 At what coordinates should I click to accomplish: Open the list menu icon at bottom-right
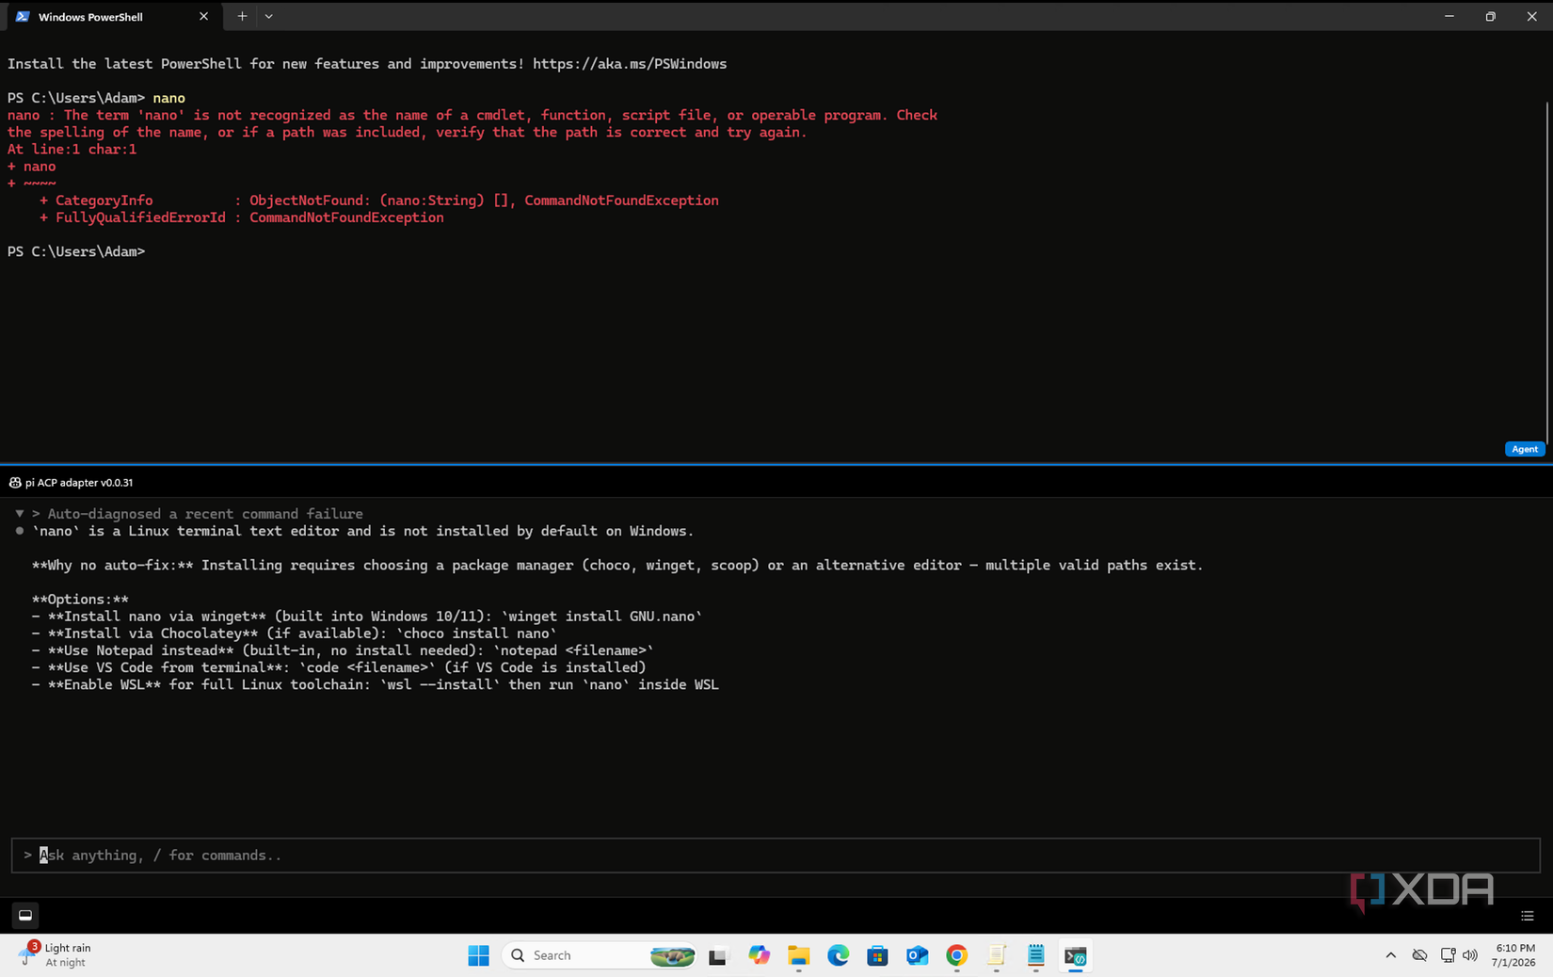pos(1527,916)
